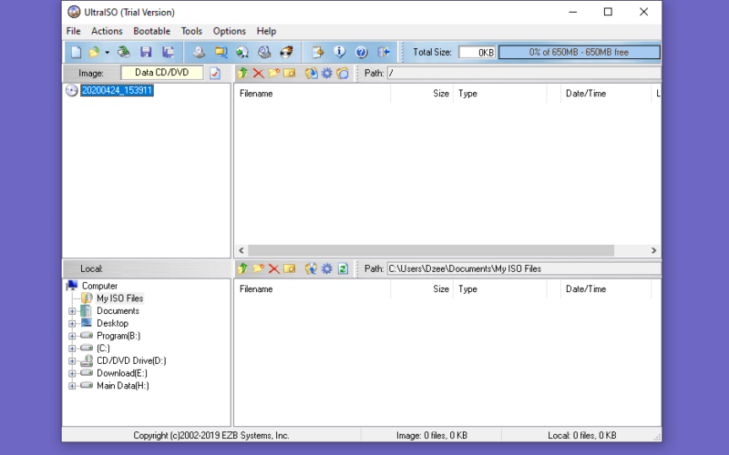Viewport: 729px width, 455px height.
Task: Open the File menu
Action: point(74,31)
